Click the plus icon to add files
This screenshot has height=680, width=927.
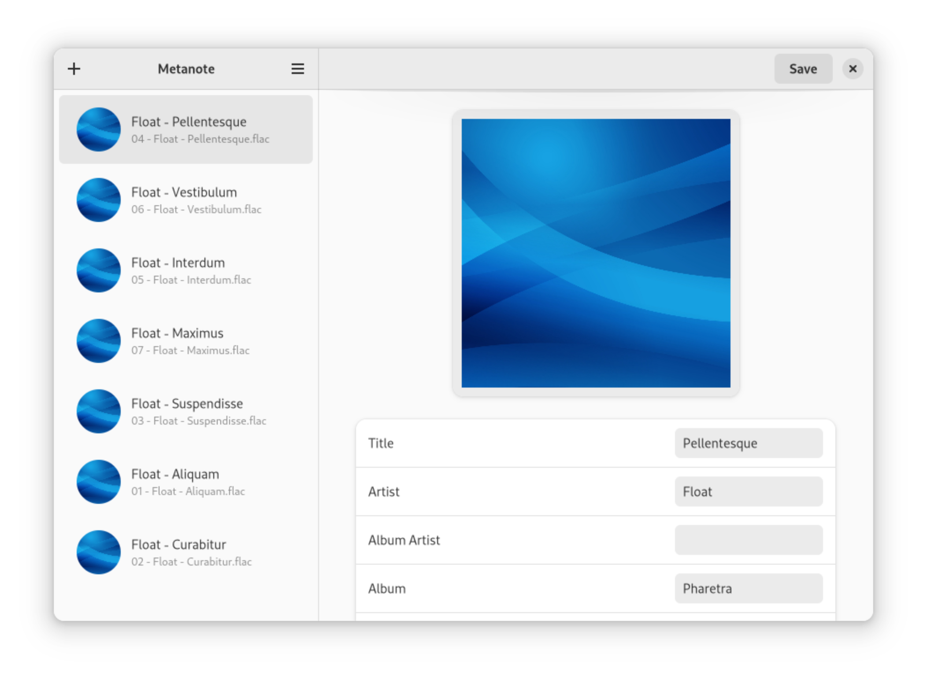pyautogui.click(x=74, y=69)
